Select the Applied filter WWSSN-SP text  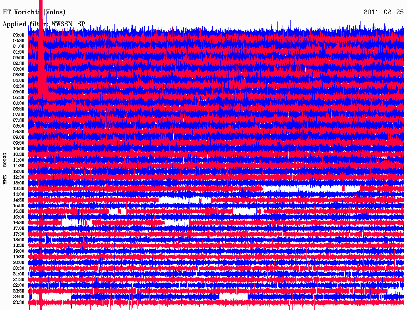[x=44, y=24]
